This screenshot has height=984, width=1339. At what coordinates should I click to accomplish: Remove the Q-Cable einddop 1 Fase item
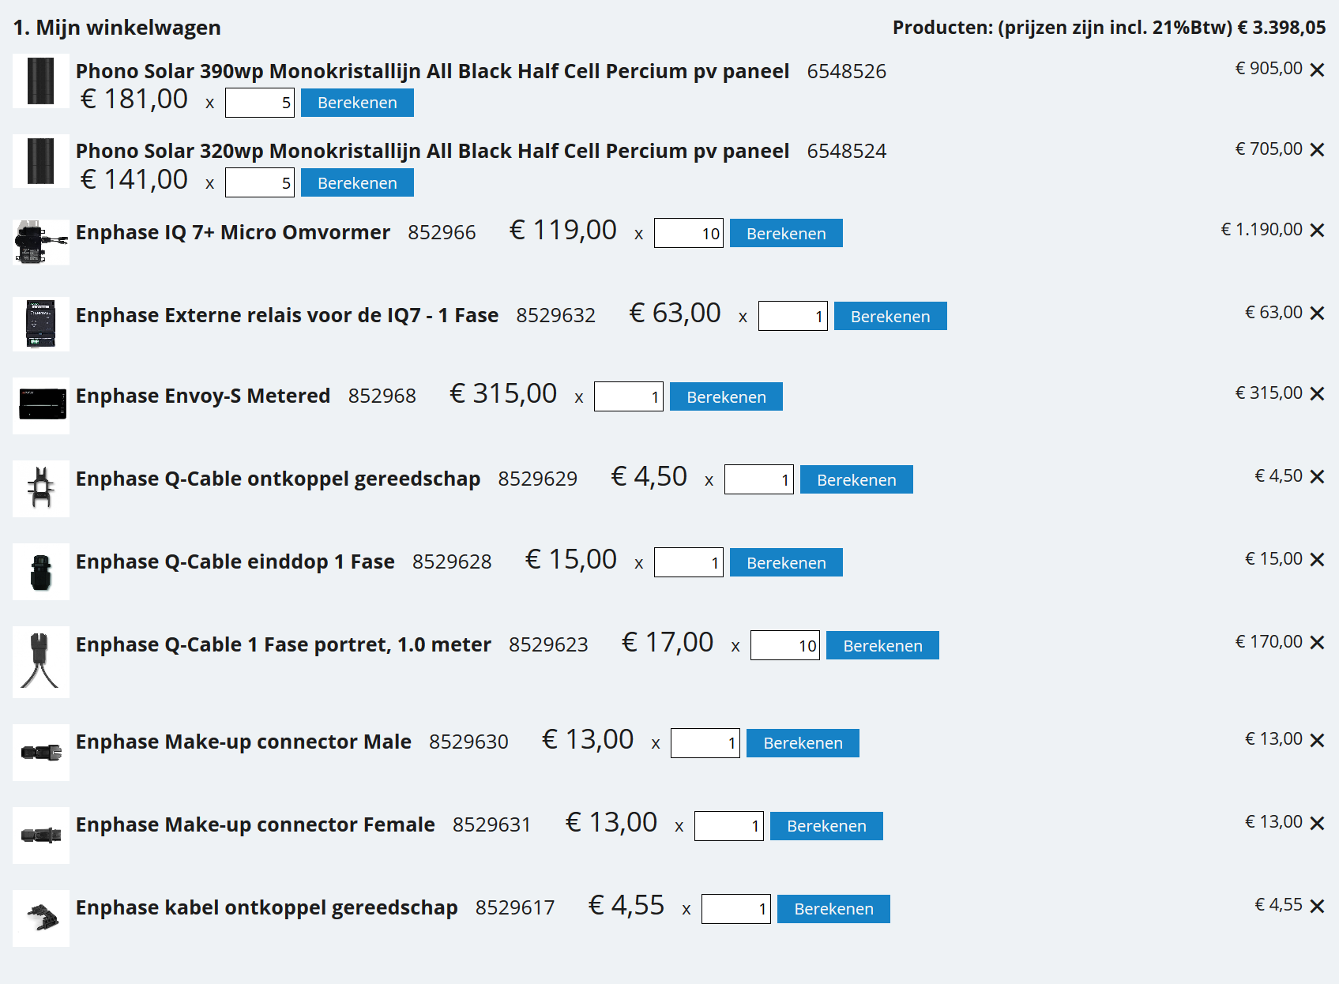tap(1317, 560)
